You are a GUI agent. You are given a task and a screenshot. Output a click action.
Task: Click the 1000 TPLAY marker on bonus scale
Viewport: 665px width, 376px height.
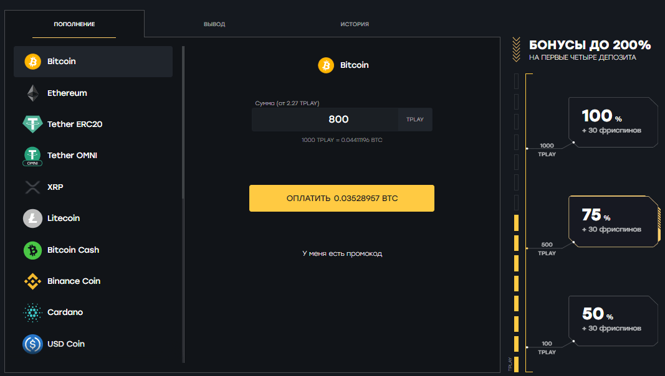click(x=546, y=149)
